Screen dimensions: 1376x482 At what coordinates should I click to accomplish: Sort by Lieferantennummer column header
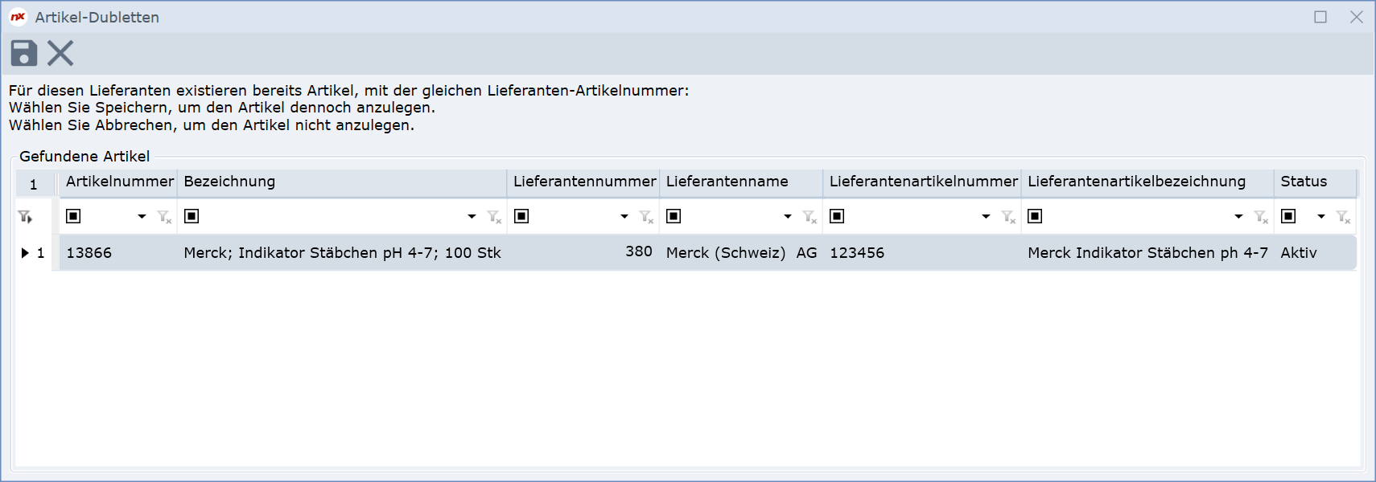click(x=583, y=182)
